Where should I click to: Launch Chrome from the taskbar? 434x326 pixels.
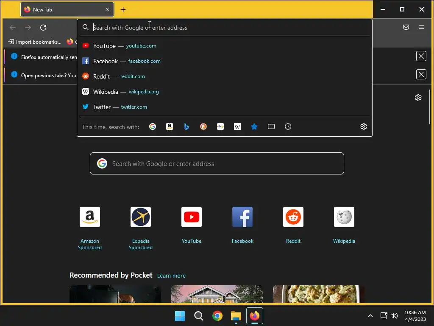(x=217, y=316)
